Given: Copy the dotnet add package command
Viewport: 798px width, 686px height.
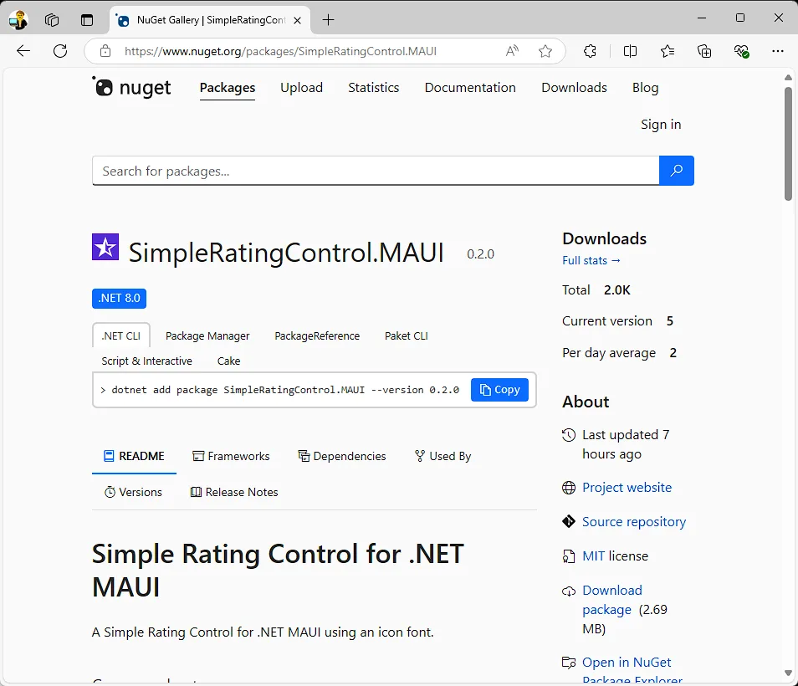Looking at the screenshot, I should click(499, 390).
